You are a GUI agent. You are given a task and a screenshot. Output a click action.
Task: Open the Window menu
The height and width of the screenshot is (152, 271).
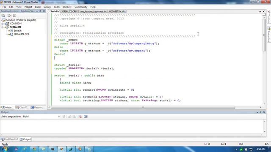(67, 7)
